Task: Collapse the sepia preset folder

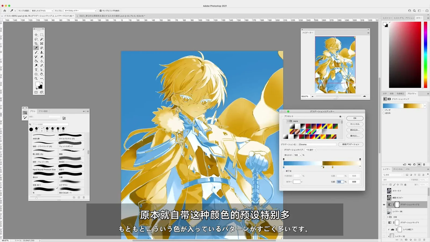Action: [288, 121]
